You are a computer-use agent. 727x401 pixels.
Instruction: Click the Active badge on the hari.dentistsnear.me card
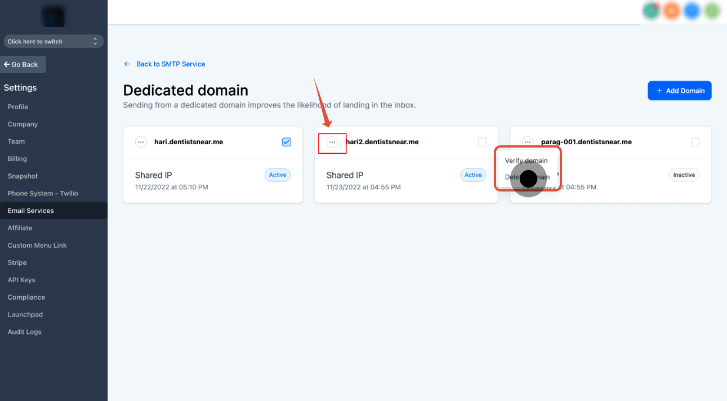[x=278, y=175]
